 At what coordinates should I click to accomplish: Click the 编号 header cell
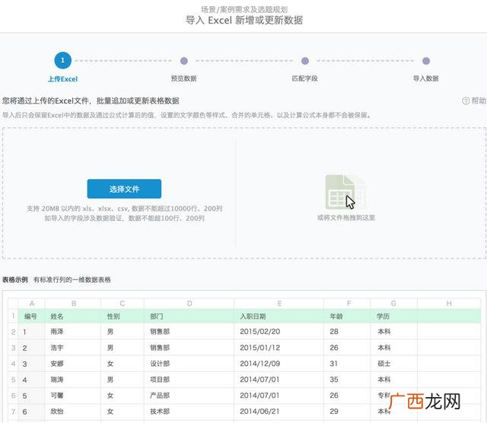tap(31, 316)
